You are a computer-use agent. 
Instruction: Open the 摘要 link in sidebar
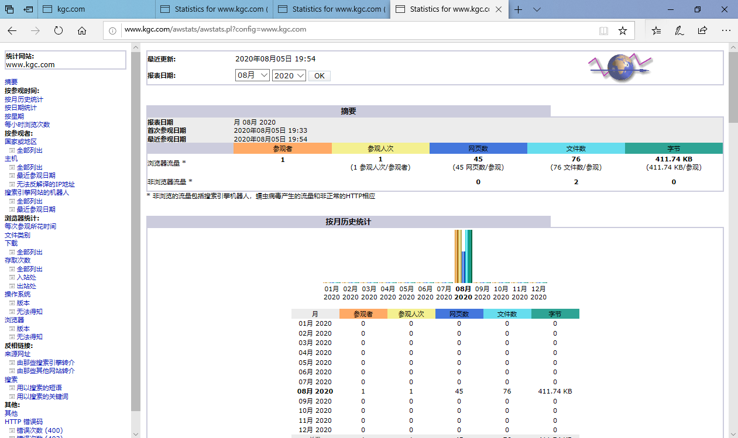click(11, 82)
